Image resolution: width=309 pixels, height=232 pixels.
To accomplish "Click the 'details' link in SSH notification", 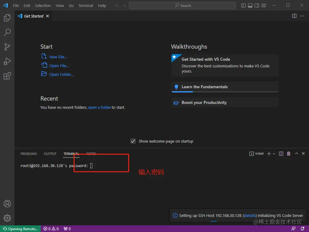I will (250, 215).
